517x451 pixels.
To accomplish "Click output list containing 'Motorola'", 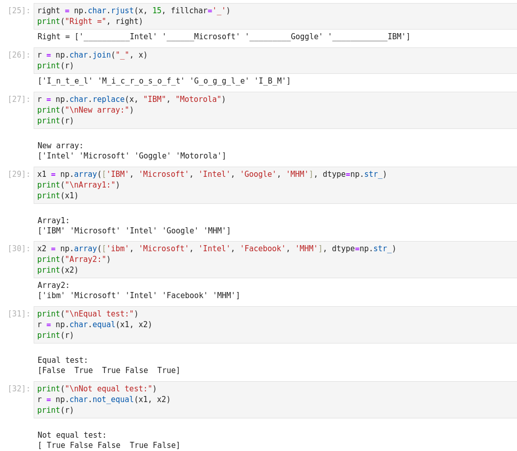I will pos(132,156).
